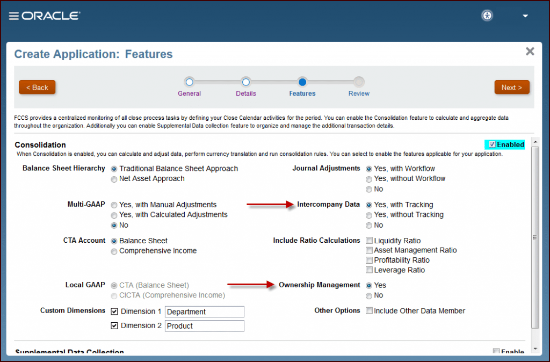Open the hamburger navigation menu
The height and width of the screenshot is (362, 550).
pos(13,16)
